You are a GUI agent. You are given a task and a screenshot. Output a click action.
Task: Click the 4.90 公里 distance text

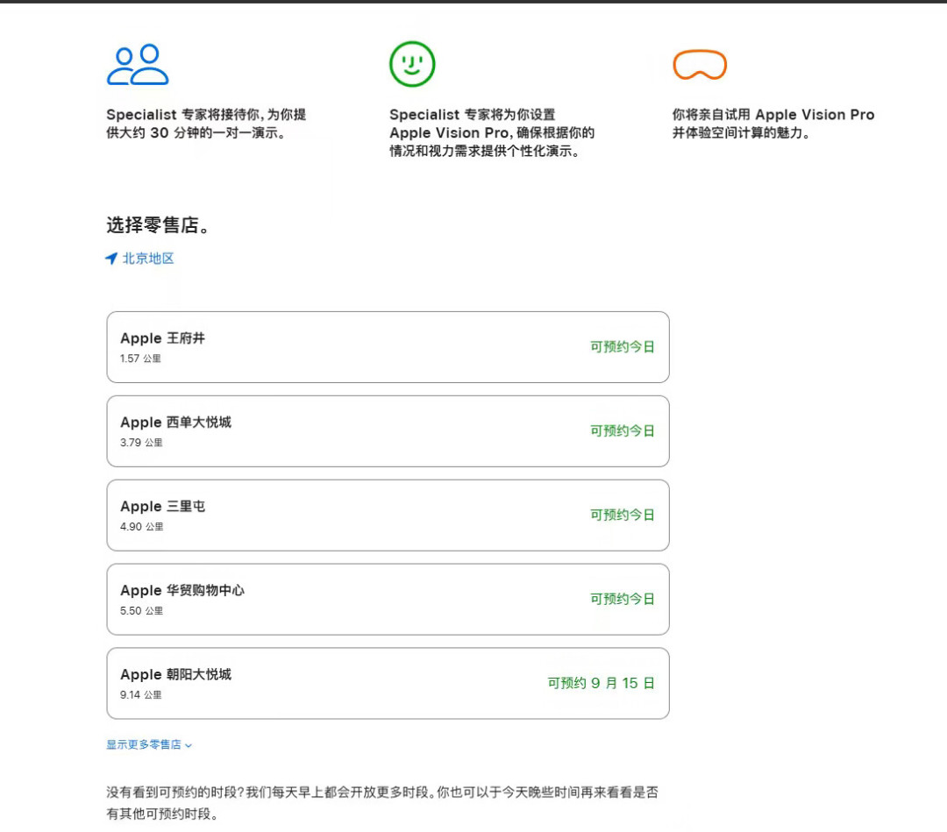141,526
